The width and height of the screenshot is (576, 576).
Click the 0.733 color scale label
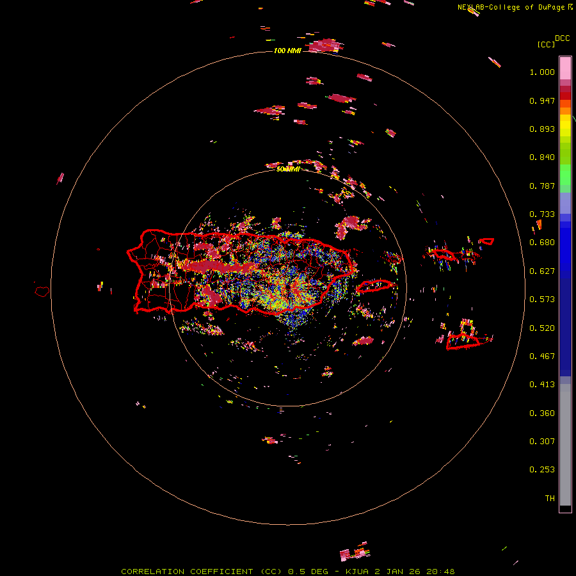[x=542, y=214]
